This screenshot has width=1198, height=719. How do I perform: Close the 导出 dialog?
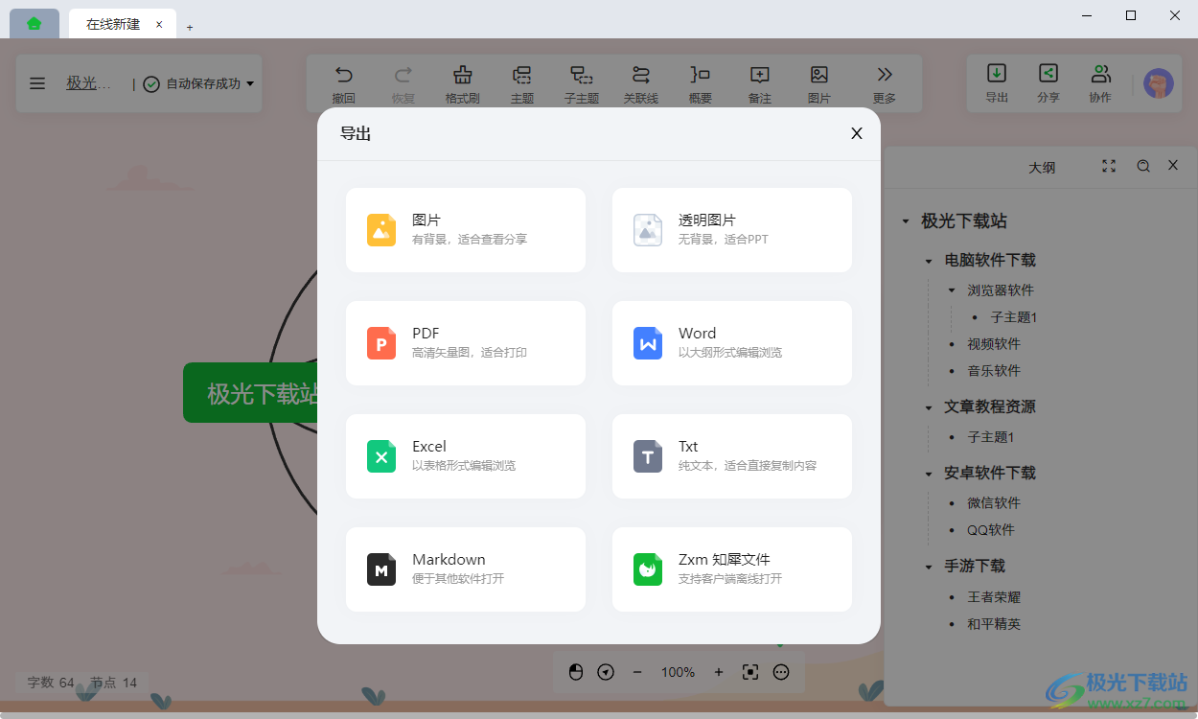pyautogui.click(x=857, y=133)
